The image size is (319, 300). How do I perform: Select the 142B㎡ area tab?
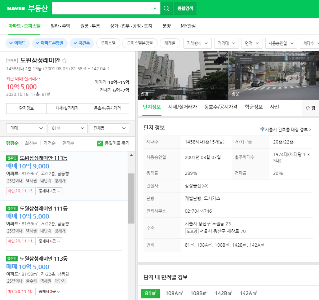click(223, 293)
